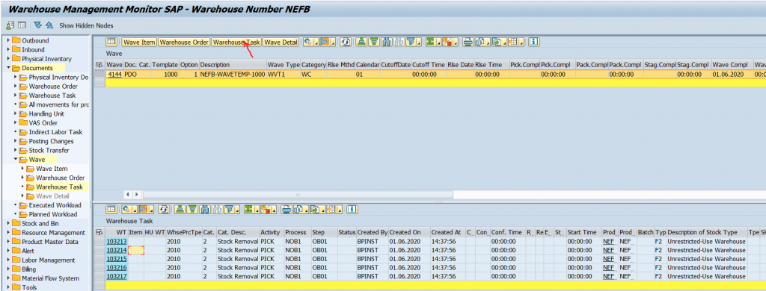Click the default values icon in top toolbar
Image resolution: width=766 pixels, height=291 pixels.
coord(10,25)
